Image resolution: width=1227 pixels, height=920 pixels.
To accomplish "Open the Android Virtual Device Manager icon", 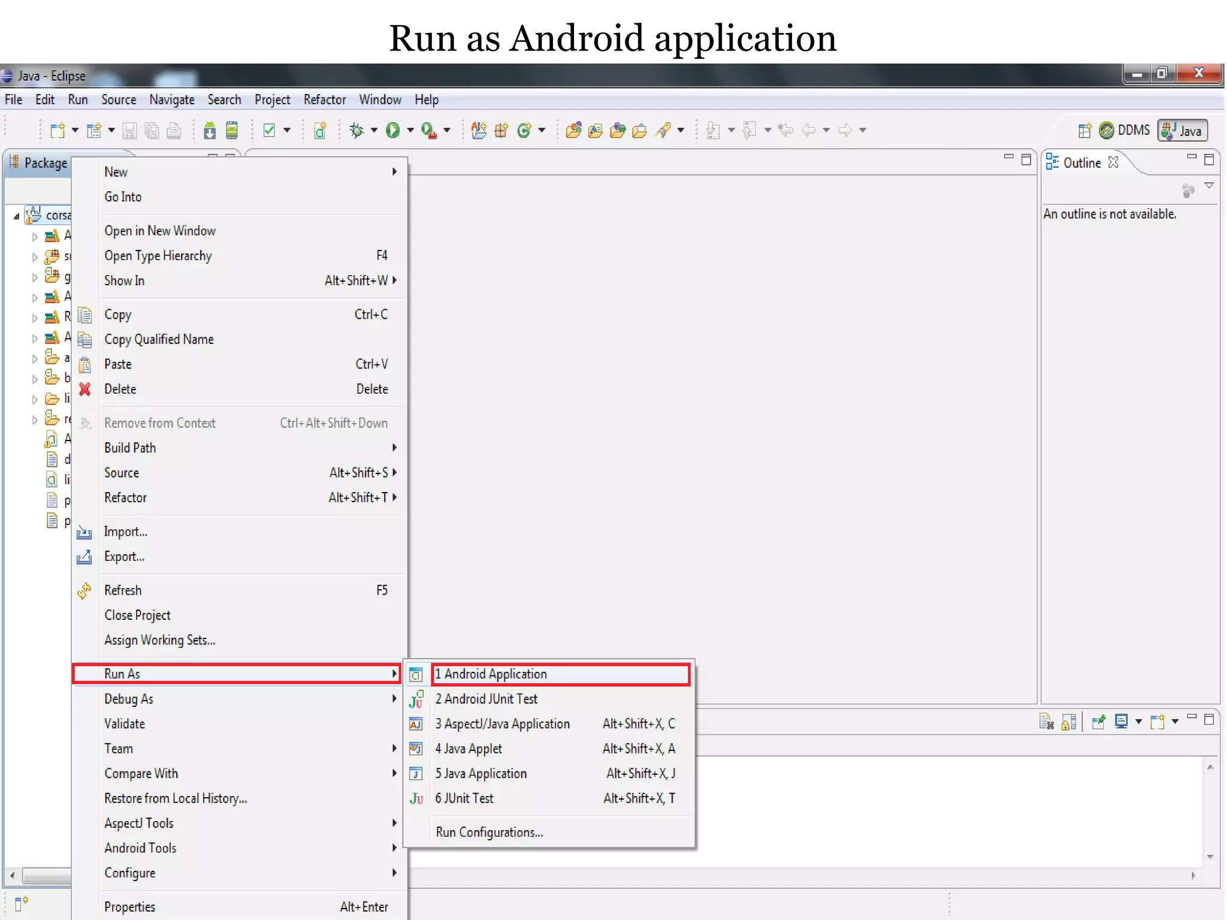I will (x=232, y=130).
